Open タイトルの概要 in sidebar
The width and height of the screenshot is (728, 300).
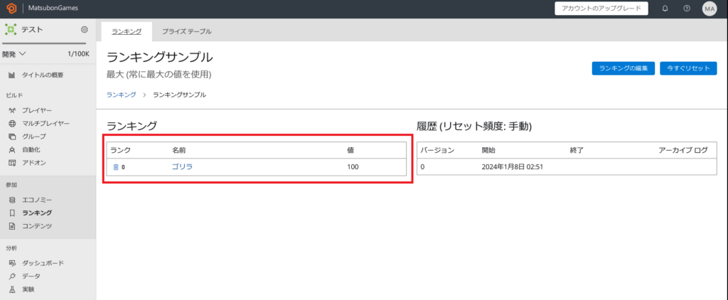tap(43, 75)
